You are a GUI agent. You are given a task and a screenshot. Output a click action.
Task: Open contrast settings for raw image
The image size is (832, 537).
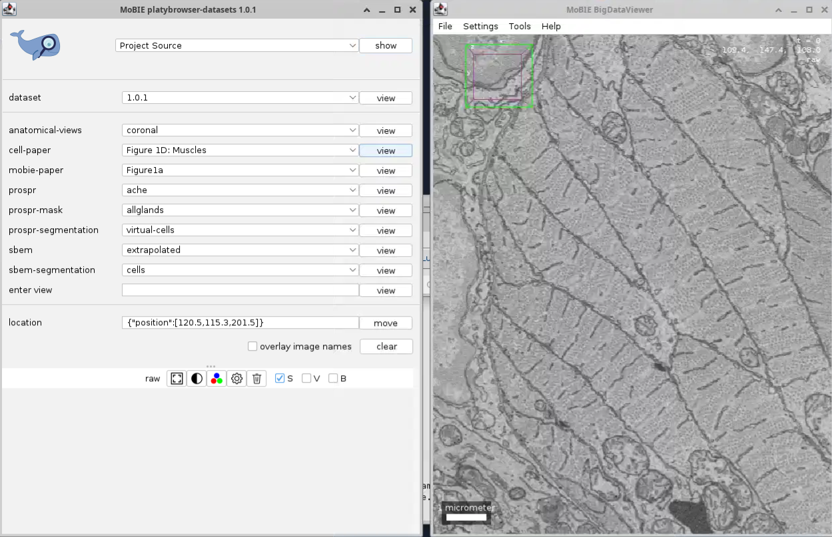tap(197, 379)
